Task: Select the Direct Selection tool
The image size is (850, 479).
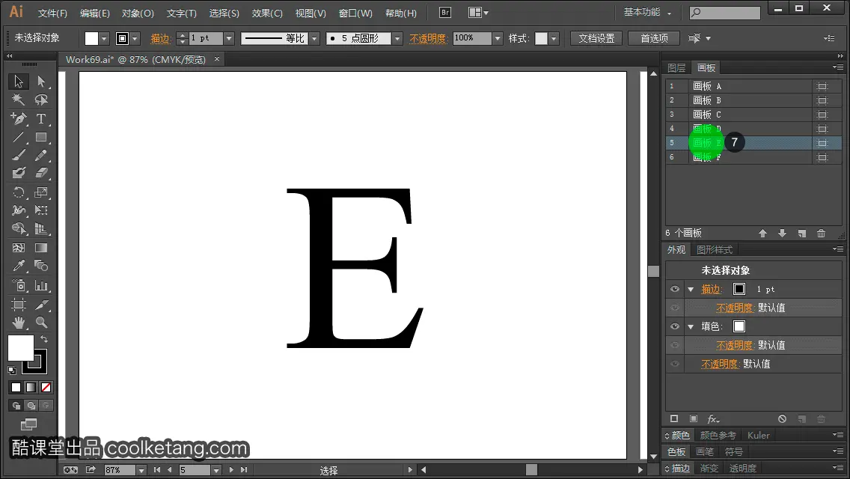Action: tap(41, 82)
